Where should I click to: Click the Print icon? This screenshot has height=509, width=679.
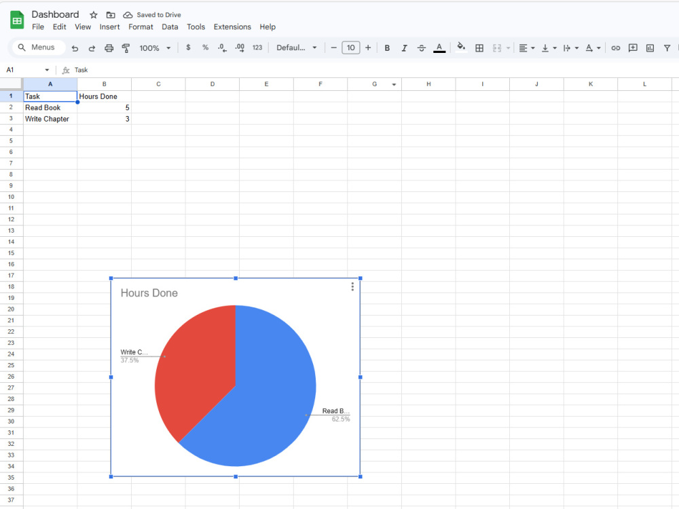[109, 48]
